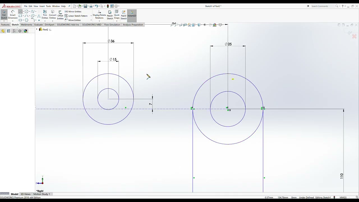Image resolution: width=359 pixels, height=202 pixels.
Task: Enable the Rapid Sketch tool
Action: 123,15
